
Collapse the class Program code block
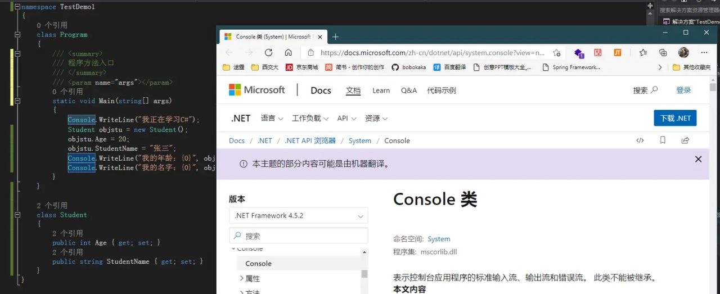18,35
